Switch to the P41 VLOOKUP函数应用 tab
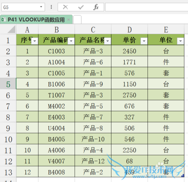Screen dimensions: 188x182 36,20
